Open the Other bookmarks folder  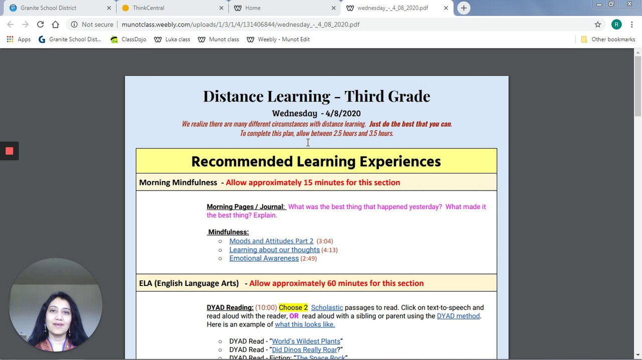click(608, 39)
